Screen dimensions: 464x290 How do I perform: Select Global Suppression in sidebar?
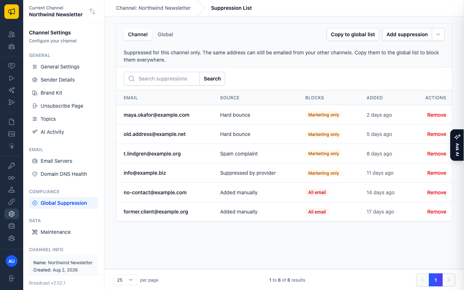[x=63, y=203]
